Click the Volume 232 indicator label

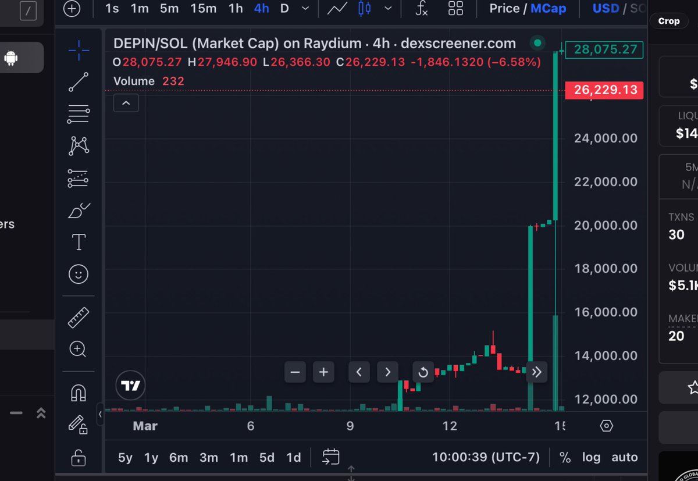(x=149, y=81)
